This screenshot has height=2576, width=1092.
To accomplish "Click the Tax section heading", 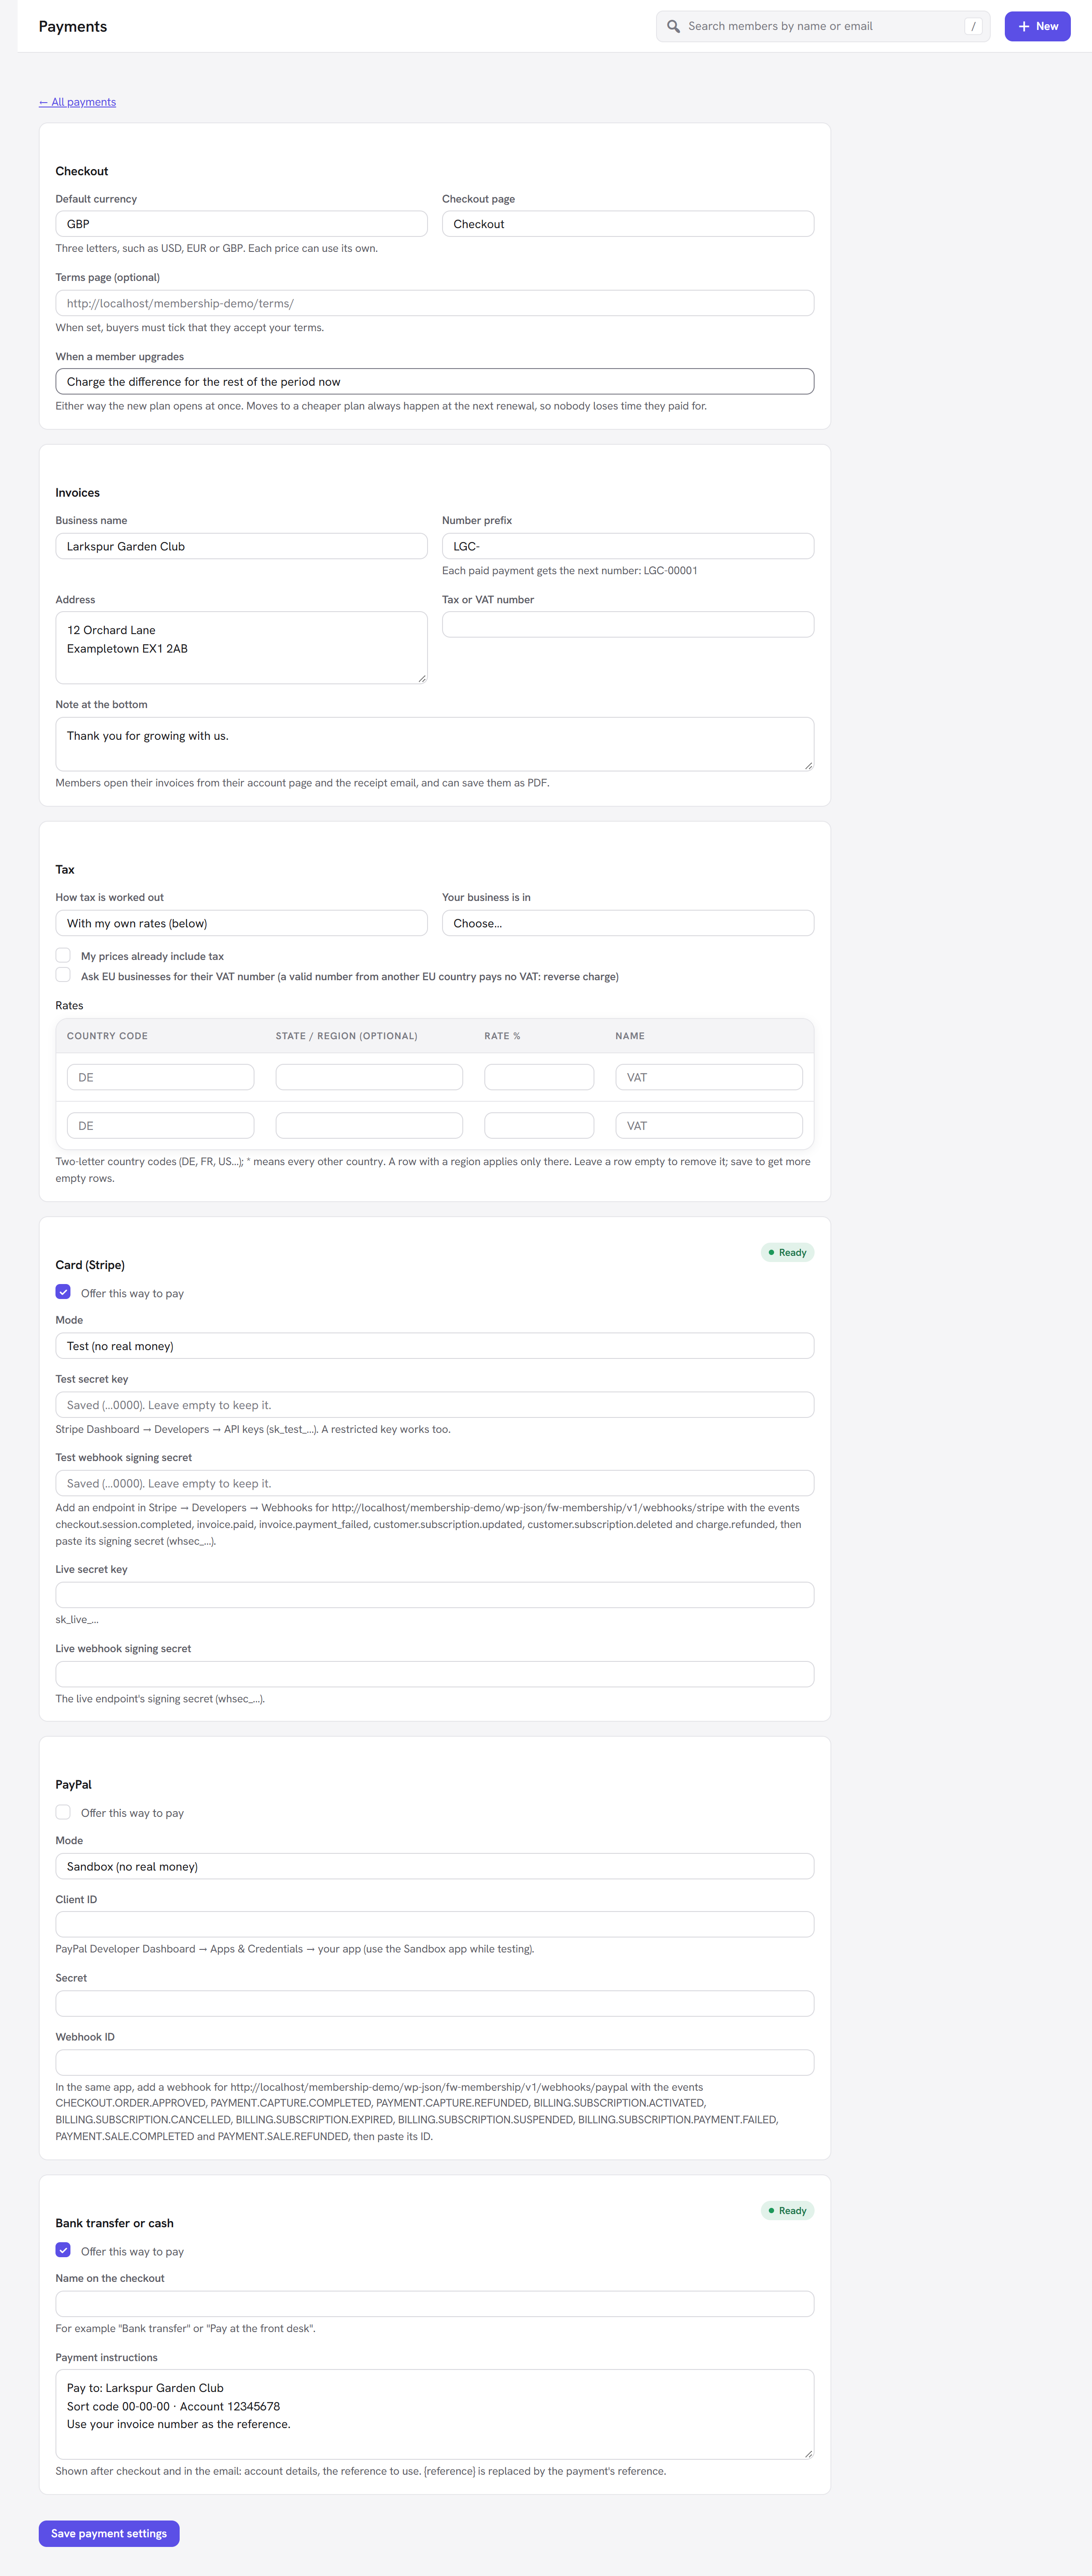I will point(65,870).
